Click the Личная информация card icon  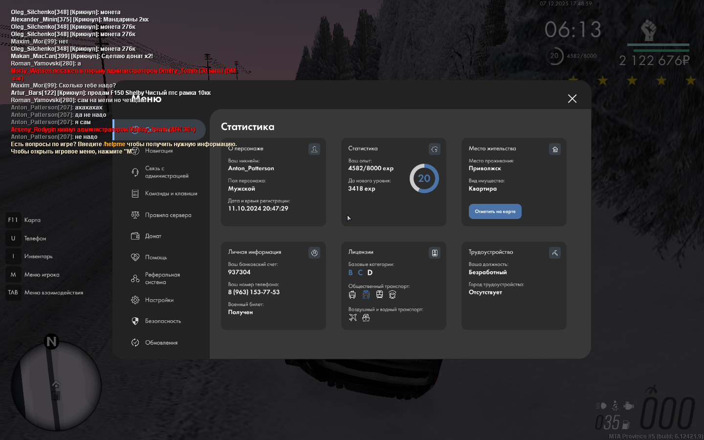pos(314,253)
